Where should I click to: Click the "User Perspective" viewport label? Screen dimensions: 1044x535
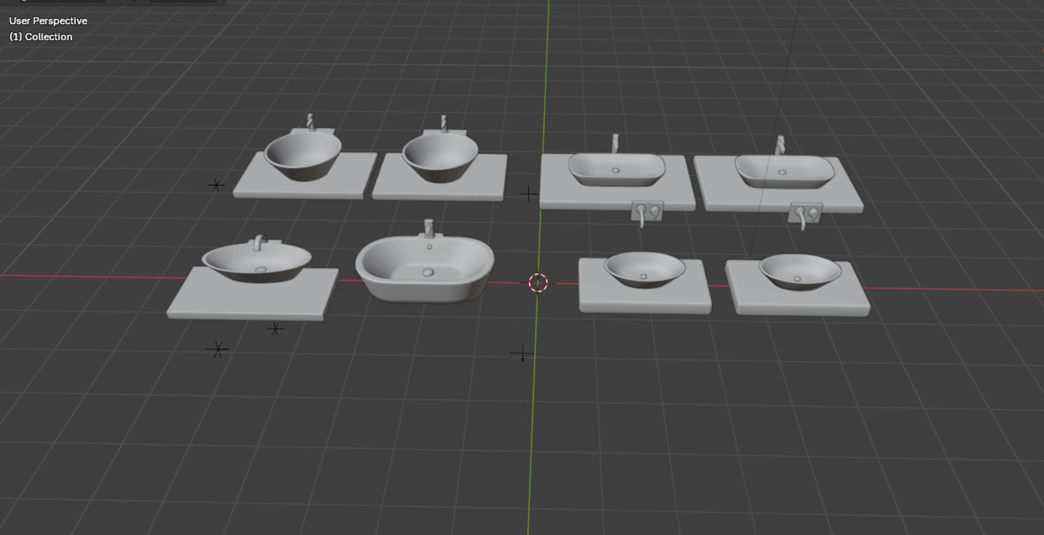pos(48,21)
